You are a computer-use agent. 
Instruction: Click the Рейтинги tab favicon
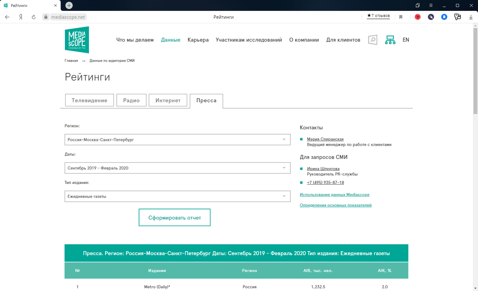pos(6,5)
